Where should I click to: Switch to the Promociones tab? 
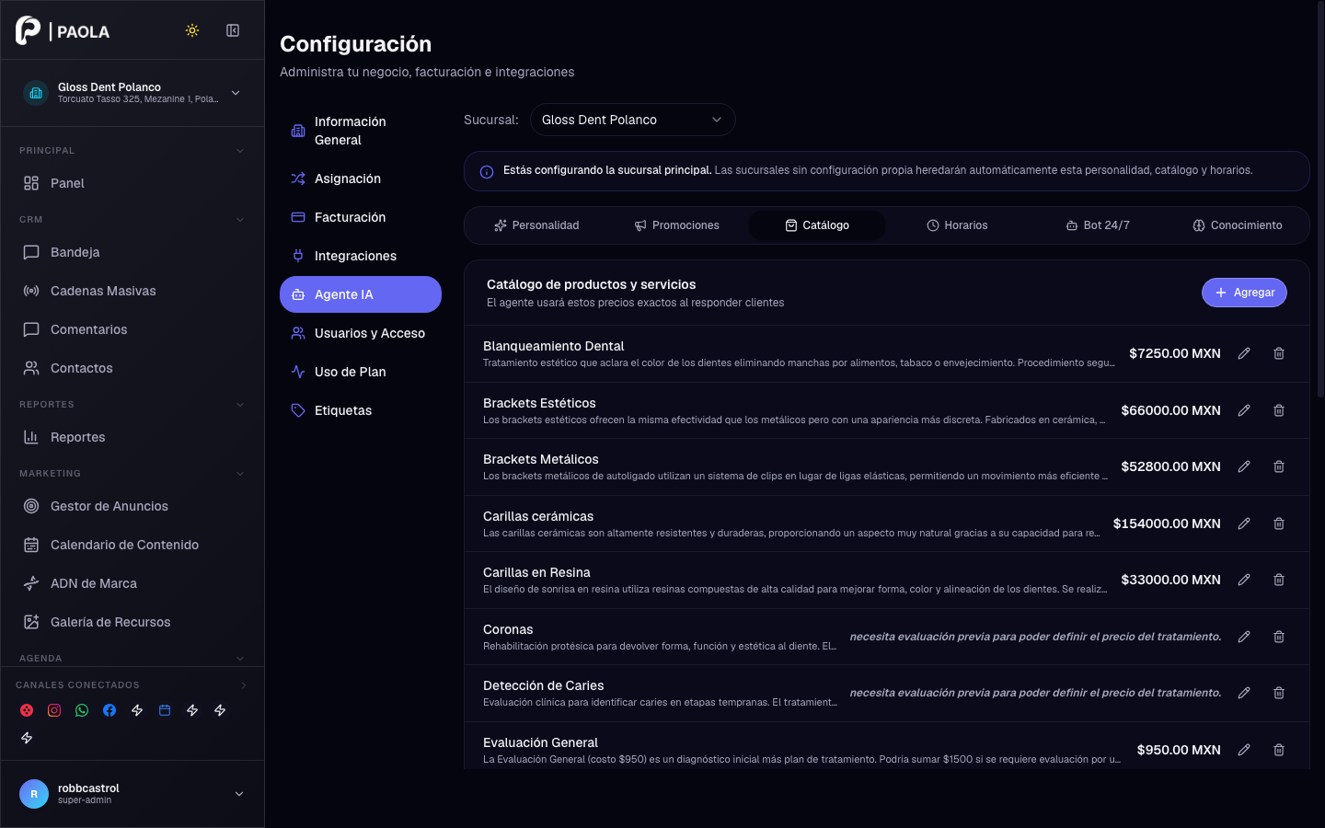tap(677, 225)
